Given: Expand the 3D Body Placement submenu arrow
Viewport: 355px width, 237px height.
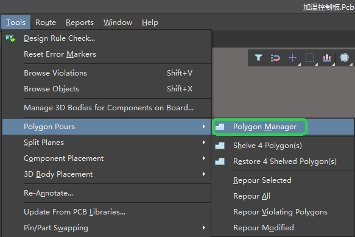Looking at the screenshot, I should coord(204,174).
